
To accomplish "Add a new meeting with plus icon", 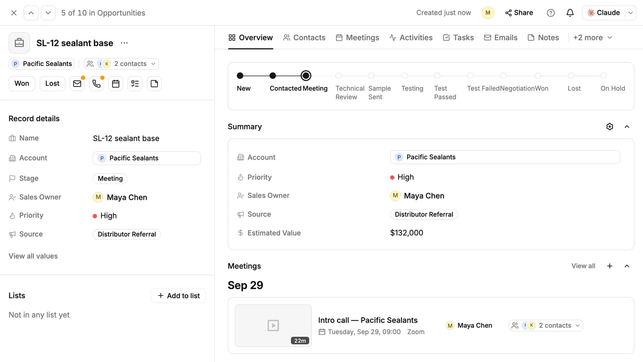I will (x=610, y=266).
